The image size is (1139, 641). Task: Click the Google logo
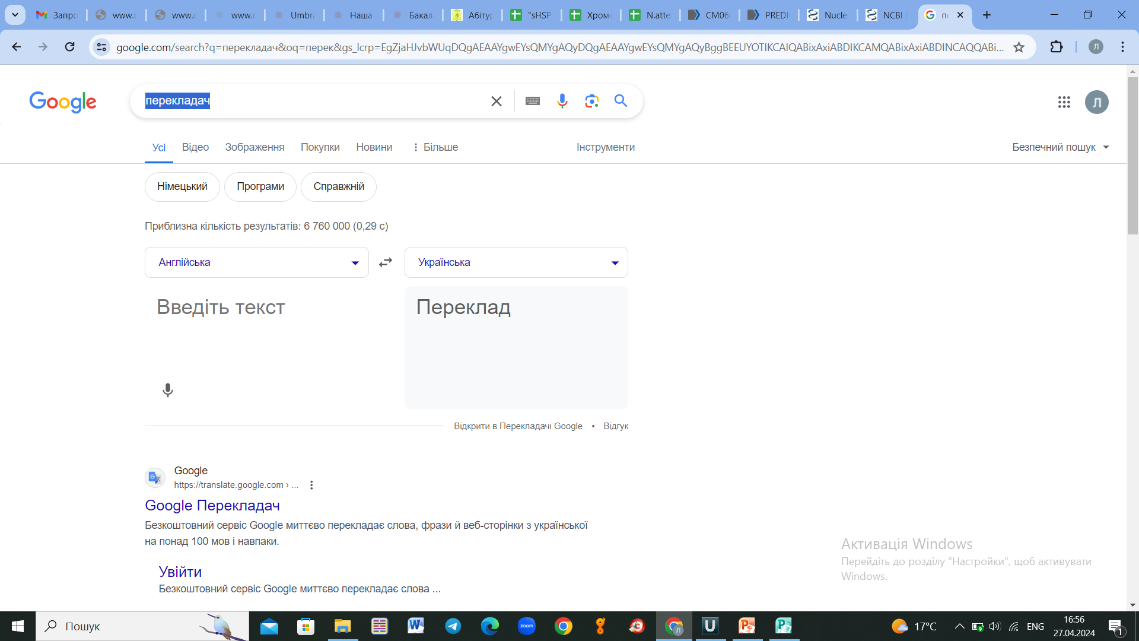(63, 102)
